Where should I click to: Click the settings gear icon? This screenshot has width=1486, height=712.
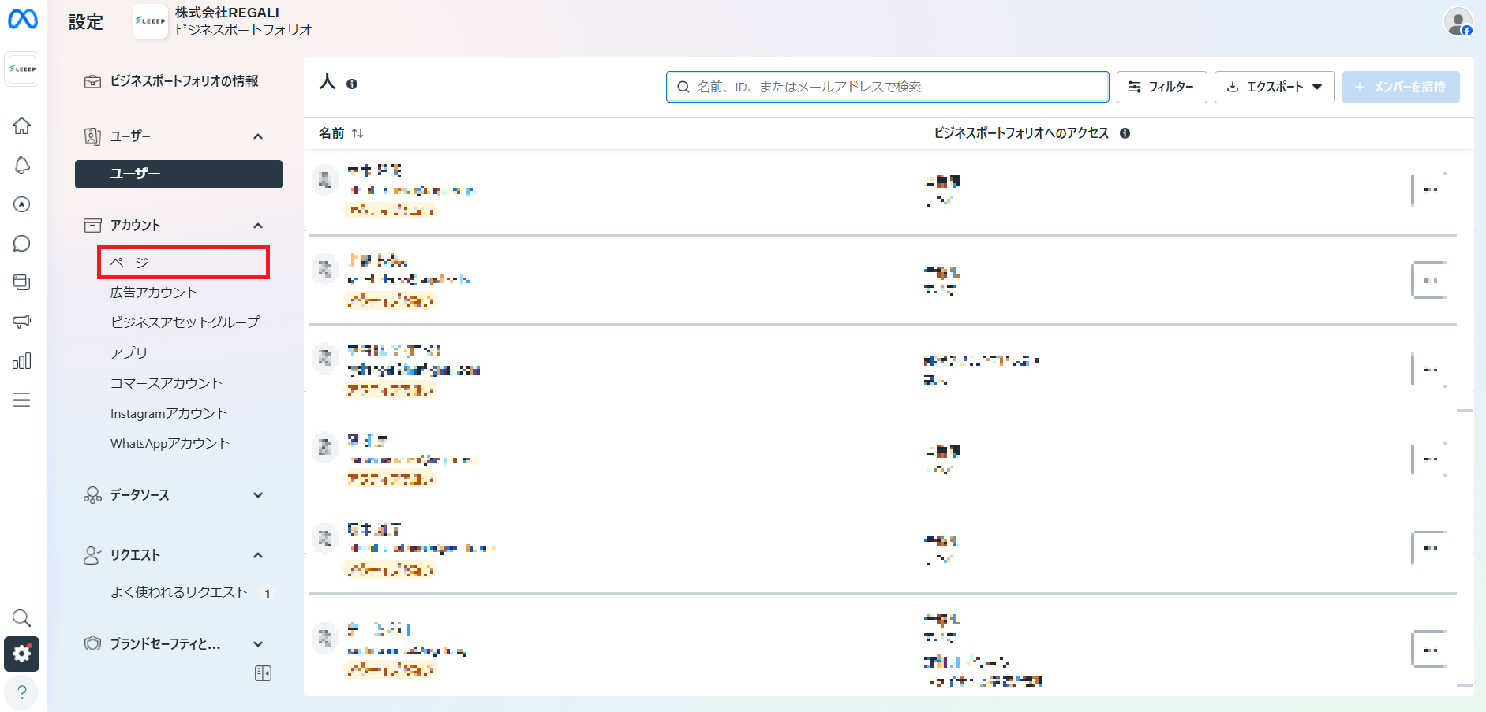(x=22, y=654)
